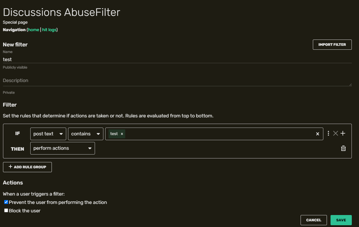Click the gray X to remove the condition row
The image size is (359, 227).
click(336, 134)
